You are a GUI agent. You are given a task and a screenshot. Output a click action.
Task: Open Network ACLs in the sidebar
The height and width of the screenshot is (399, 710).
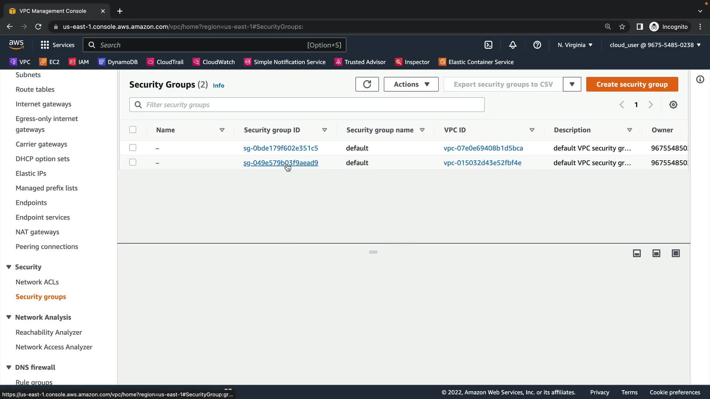tap(37, 282)
